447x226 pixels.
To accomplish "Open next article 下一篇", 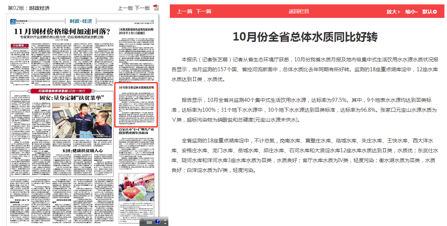I will tap(203, 11).
